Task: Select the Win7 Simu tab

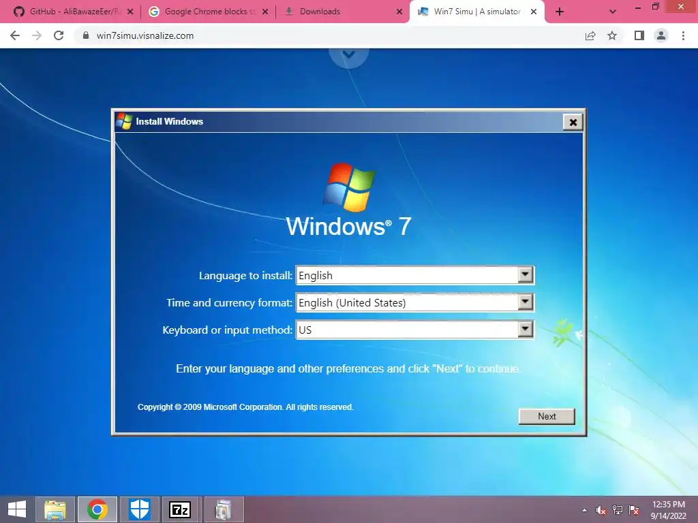Action: click(x=476, y=12)
